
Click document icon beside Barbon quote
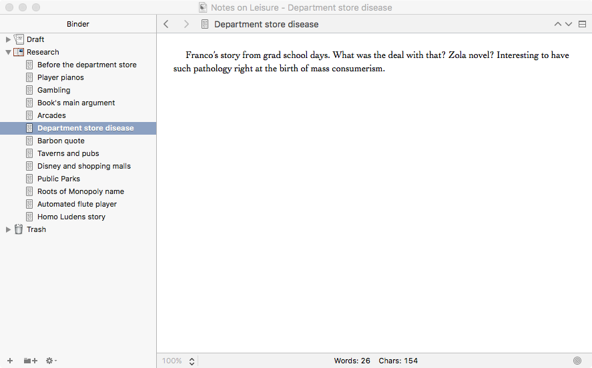point(29,141)
